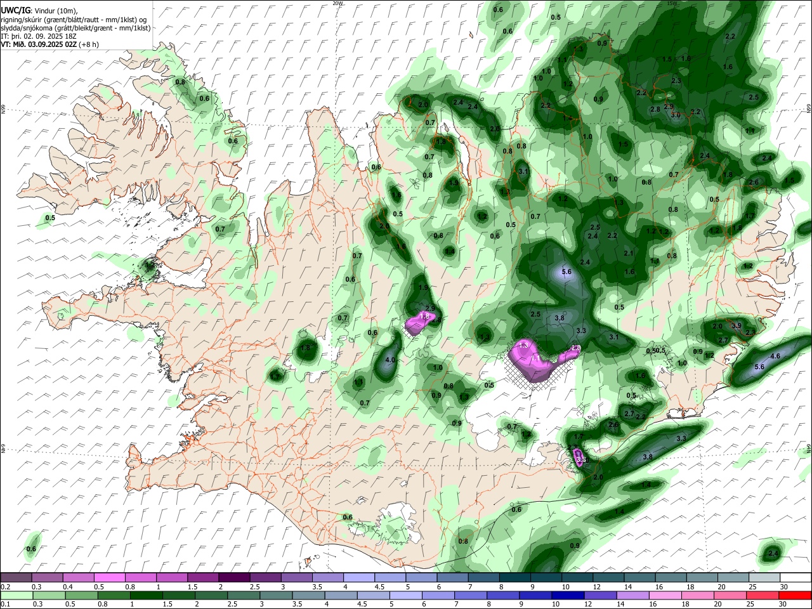Click the "2.1" precipitation value on the map
The image size is (812, 609).
629,253
